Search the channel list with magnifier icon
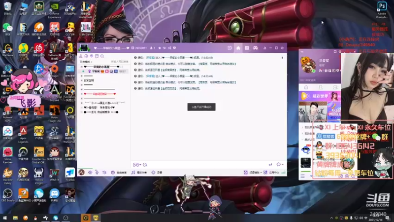 pyautogui.click(x=102, y=56)
